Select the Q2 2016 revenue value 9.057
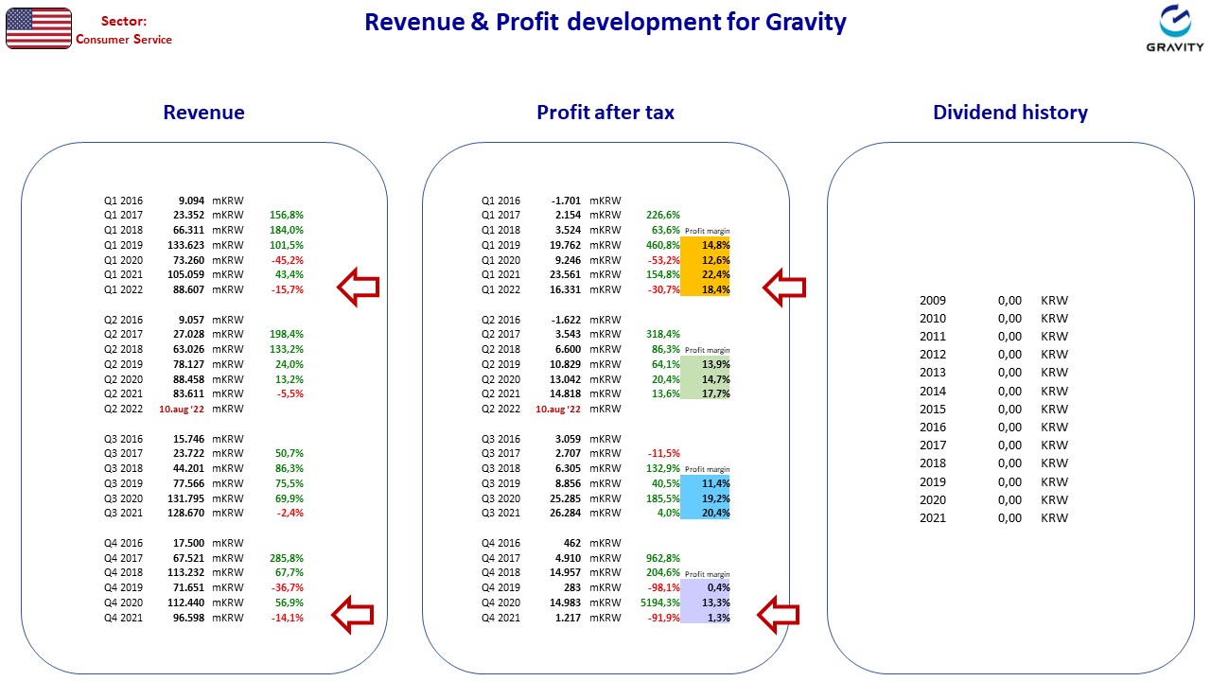The image size is (1211, 681). click(x=191, y=320)
